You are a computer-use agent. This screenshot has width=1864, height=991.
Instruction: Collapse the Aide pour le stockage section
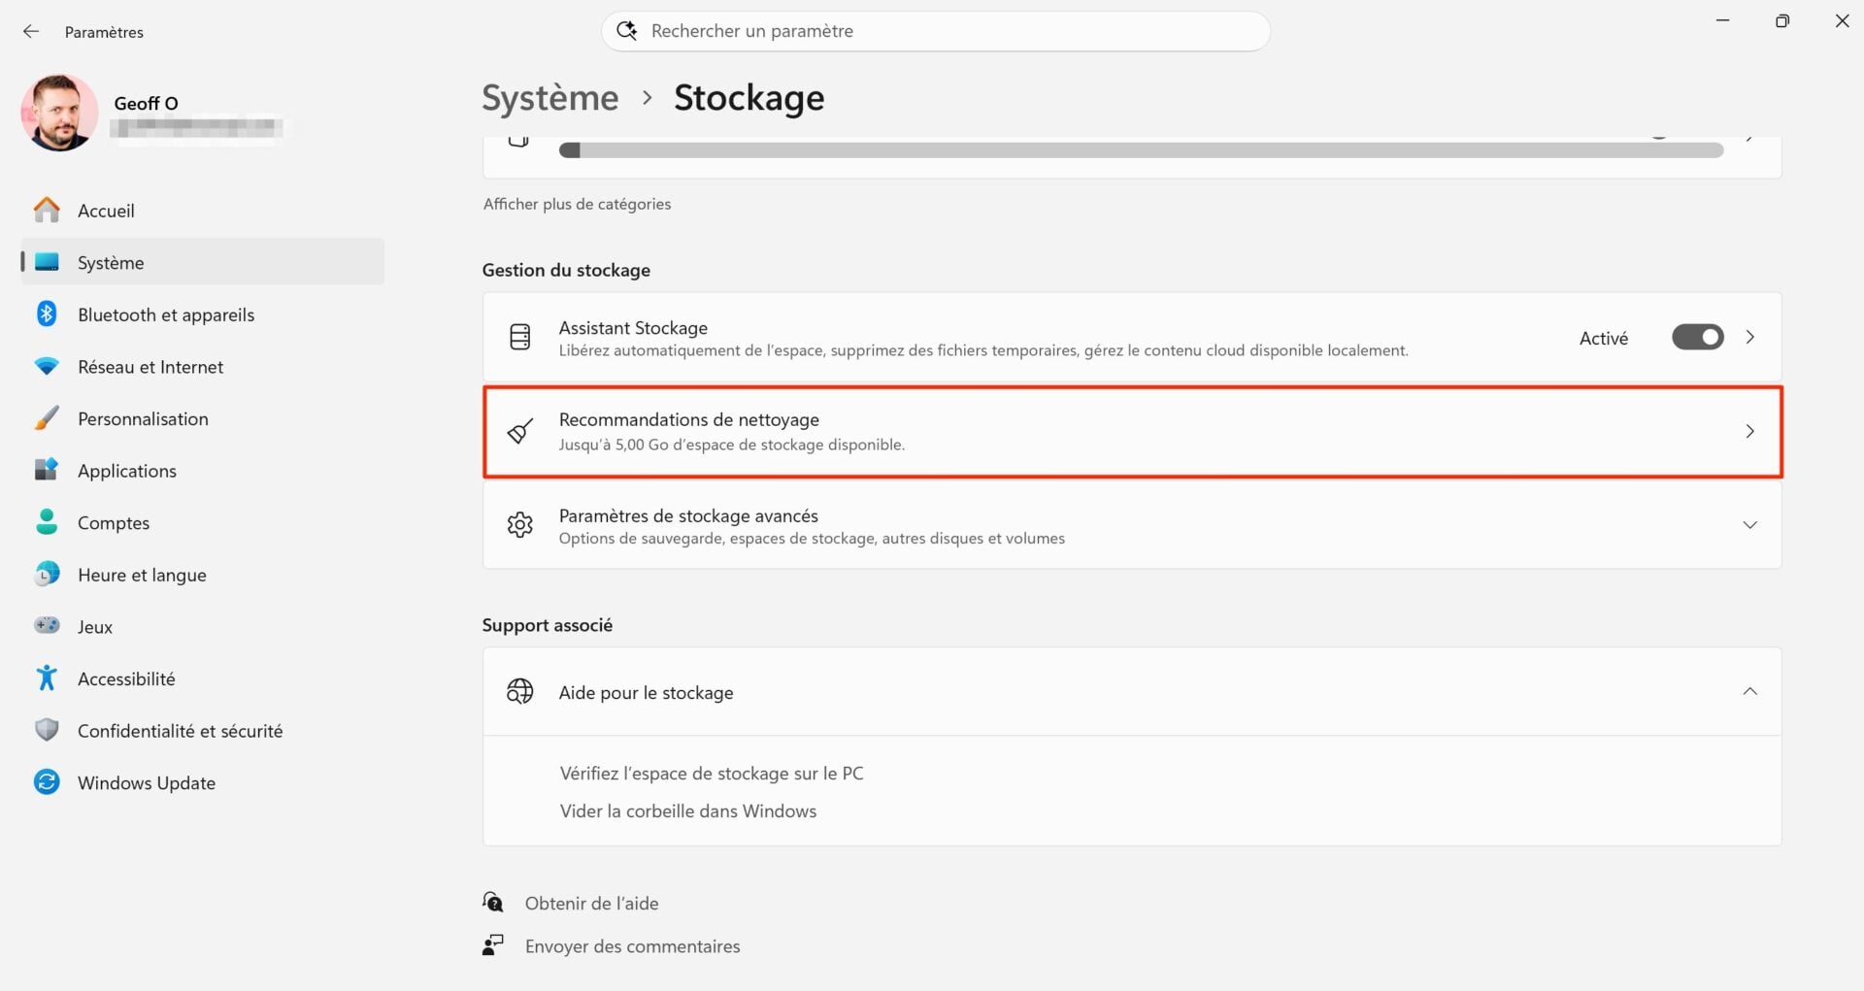[1750, 691]
